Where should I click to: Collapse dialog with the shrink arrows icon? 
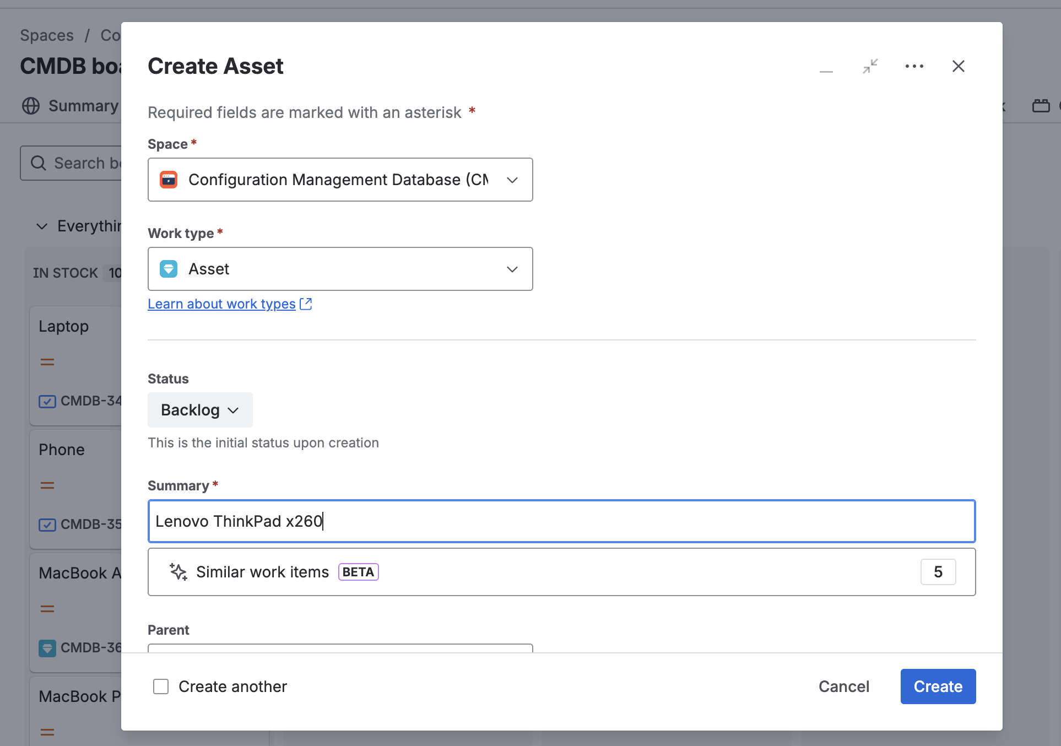point(870,66)
